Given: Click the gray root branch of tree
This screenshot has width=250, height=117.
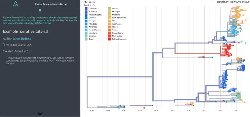Looking at the screenshot, I should point(87,92).
